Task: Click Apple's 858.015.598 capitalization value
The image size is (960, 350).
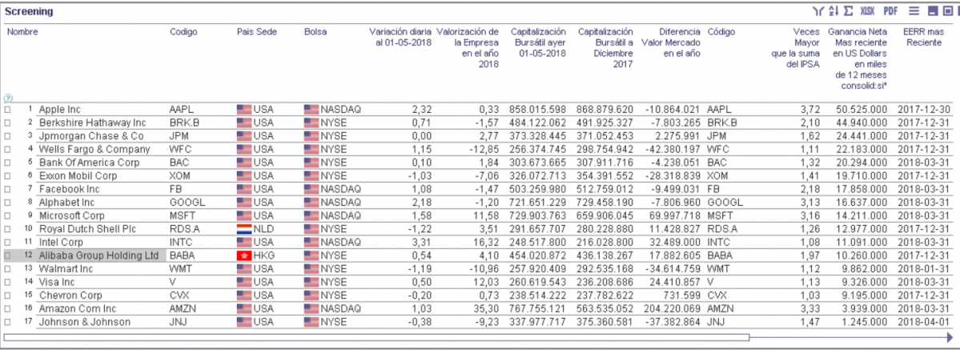Action: tap(537, 110)
